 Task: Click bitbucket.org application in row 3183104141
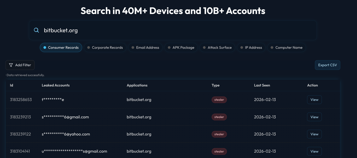(139, 151)
